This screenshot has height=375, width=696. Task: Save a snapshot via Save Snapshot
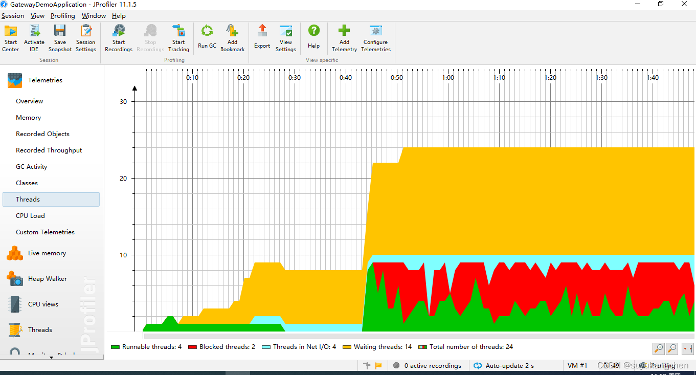pyautogui.click(x=60, y=38)
